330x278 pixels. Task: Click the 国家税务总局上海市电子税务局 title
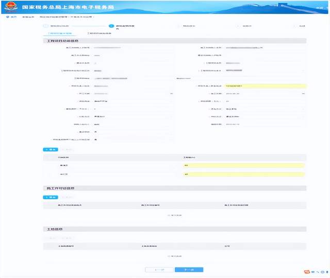pos(68,7)
